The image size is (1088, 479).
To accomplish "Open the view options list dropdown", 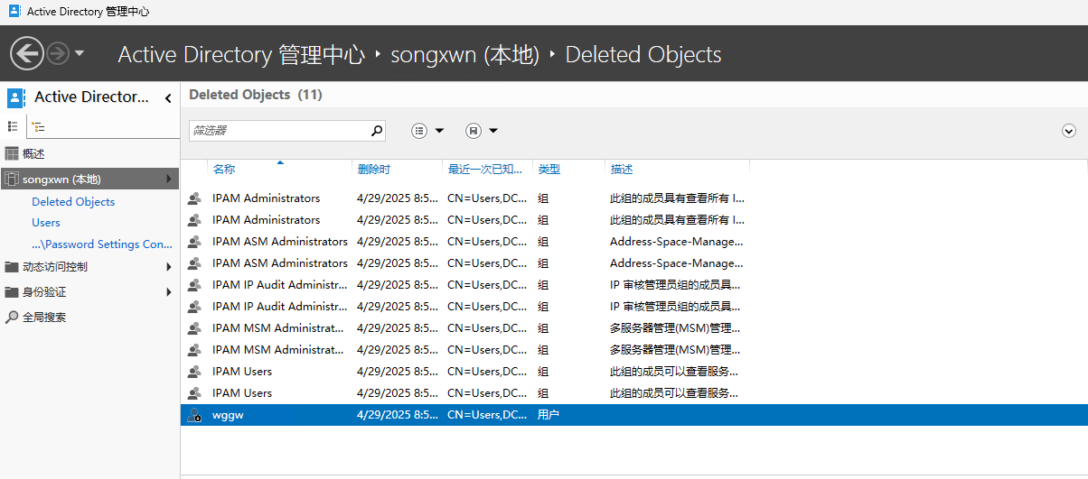I will (x=427, y=131).
